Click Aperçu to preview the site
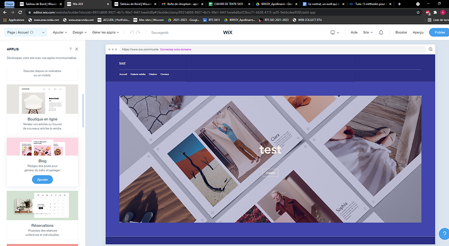Screen dimensions: 449x246 pos(418,33)
